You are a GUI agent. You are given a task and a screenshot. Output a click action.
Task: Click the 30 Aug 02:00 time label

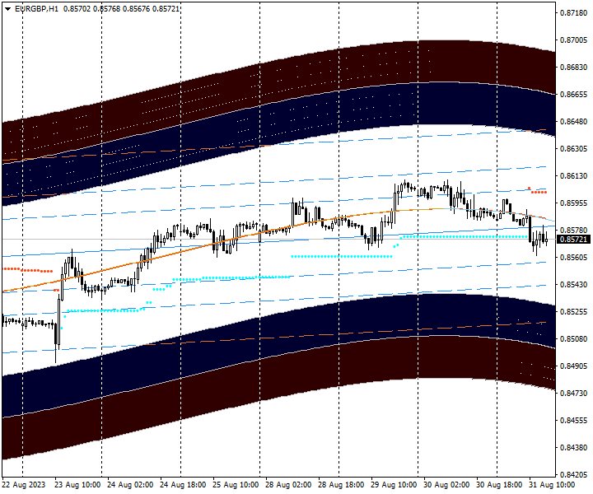coord(447,486)
